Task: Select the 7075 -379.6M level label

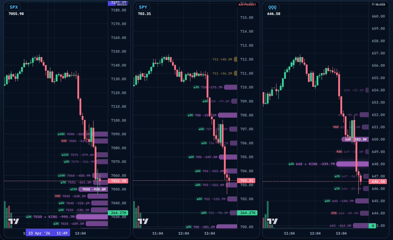Action: click(82, 155)
